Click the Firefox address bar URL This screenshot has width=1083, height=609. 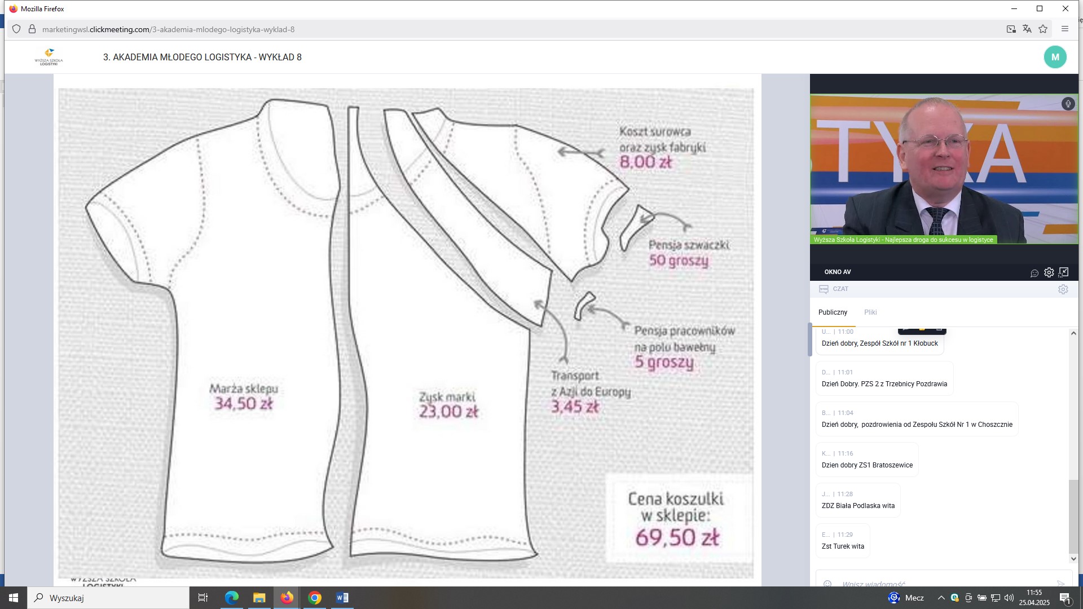click(x=169, y=29)
